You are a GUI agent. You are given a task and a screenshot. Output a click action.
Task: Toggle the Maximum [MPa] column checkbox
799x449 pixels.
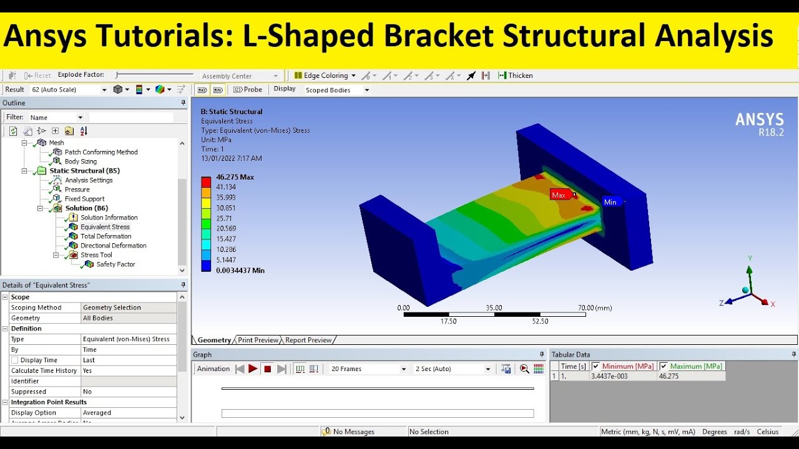663,366
